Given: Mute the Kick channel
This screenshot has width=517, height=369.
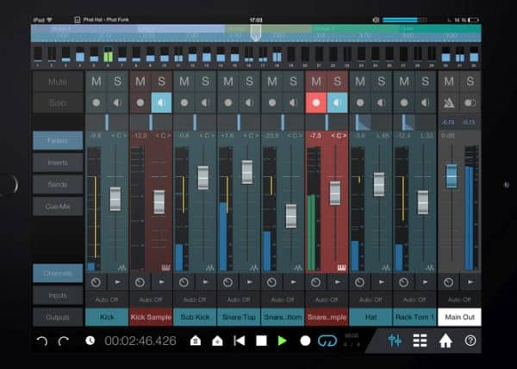Looking at the screenshot, I should click(97, 82).
